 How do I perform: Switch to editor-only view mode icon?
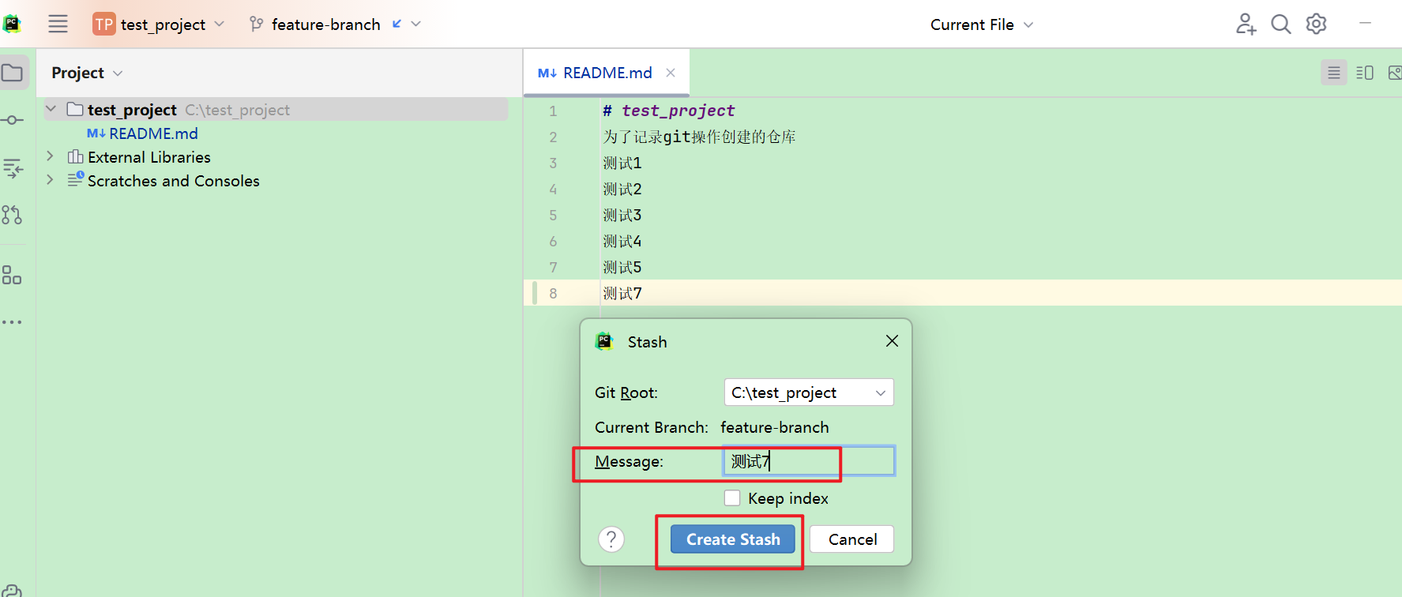[1334, 73]
